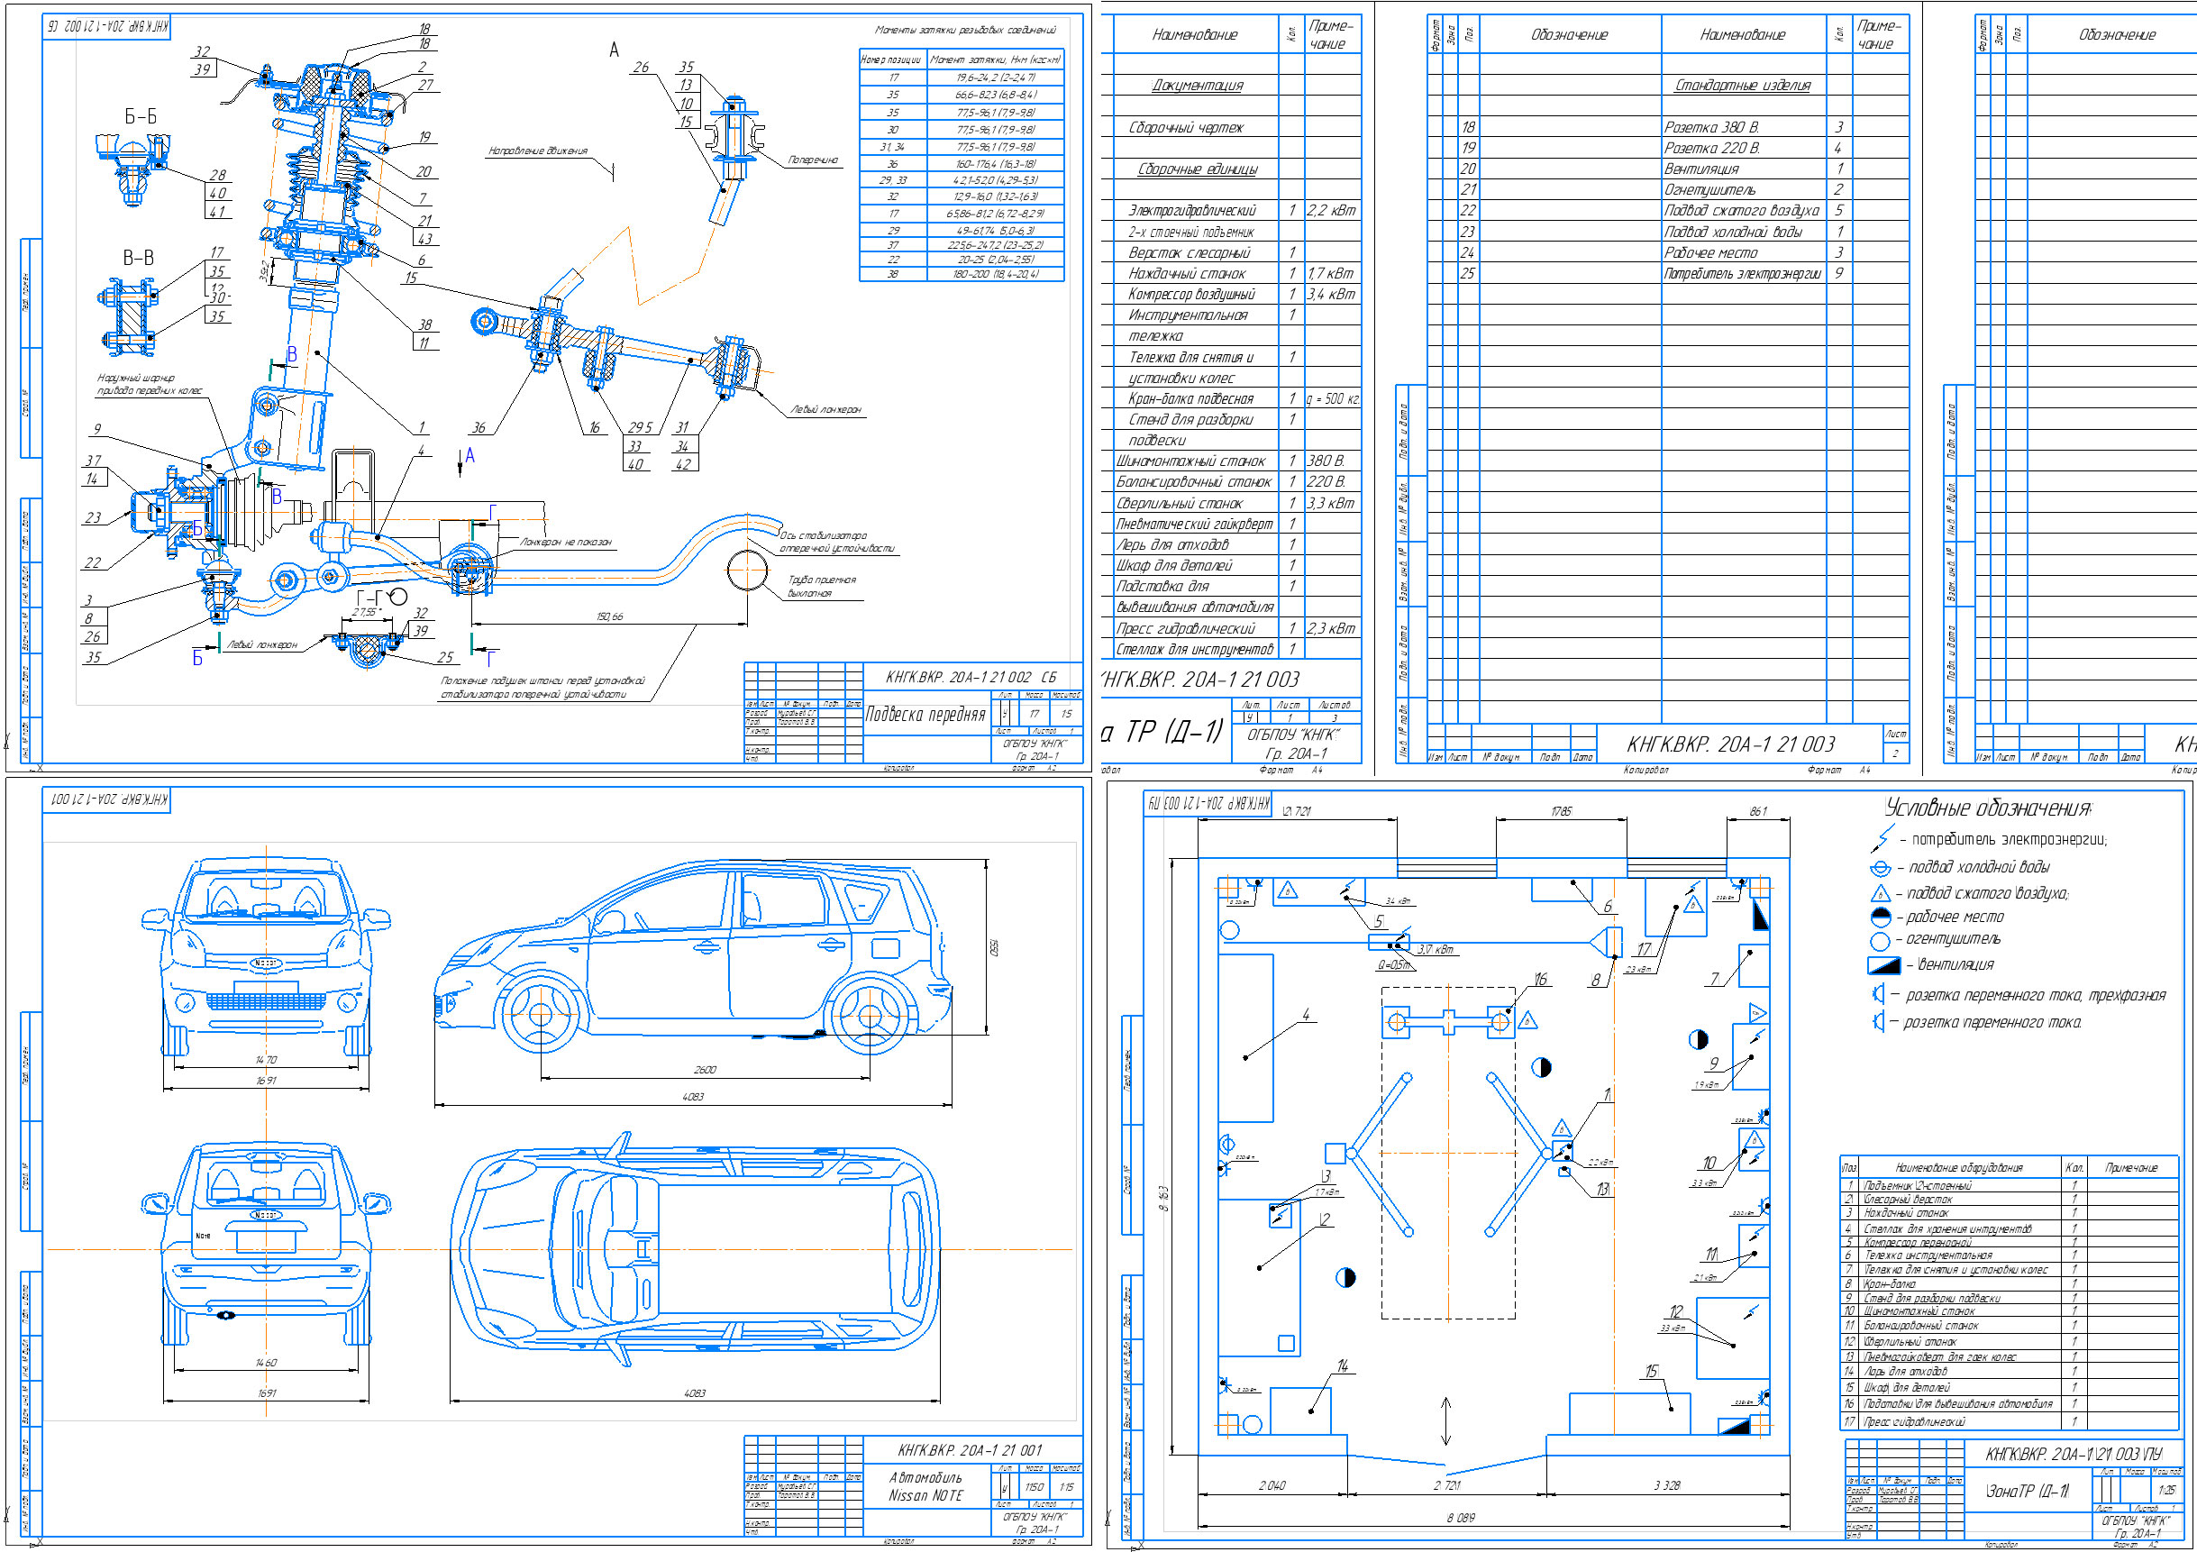Click torque value '160-176,4 (16,3-18)'
2197x1552 pixels.
[995, 164]
